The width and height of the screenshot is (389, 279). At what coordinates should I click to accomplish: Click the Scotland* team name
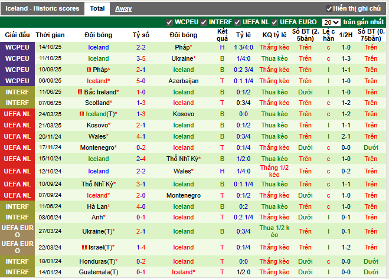coord(99,103)
